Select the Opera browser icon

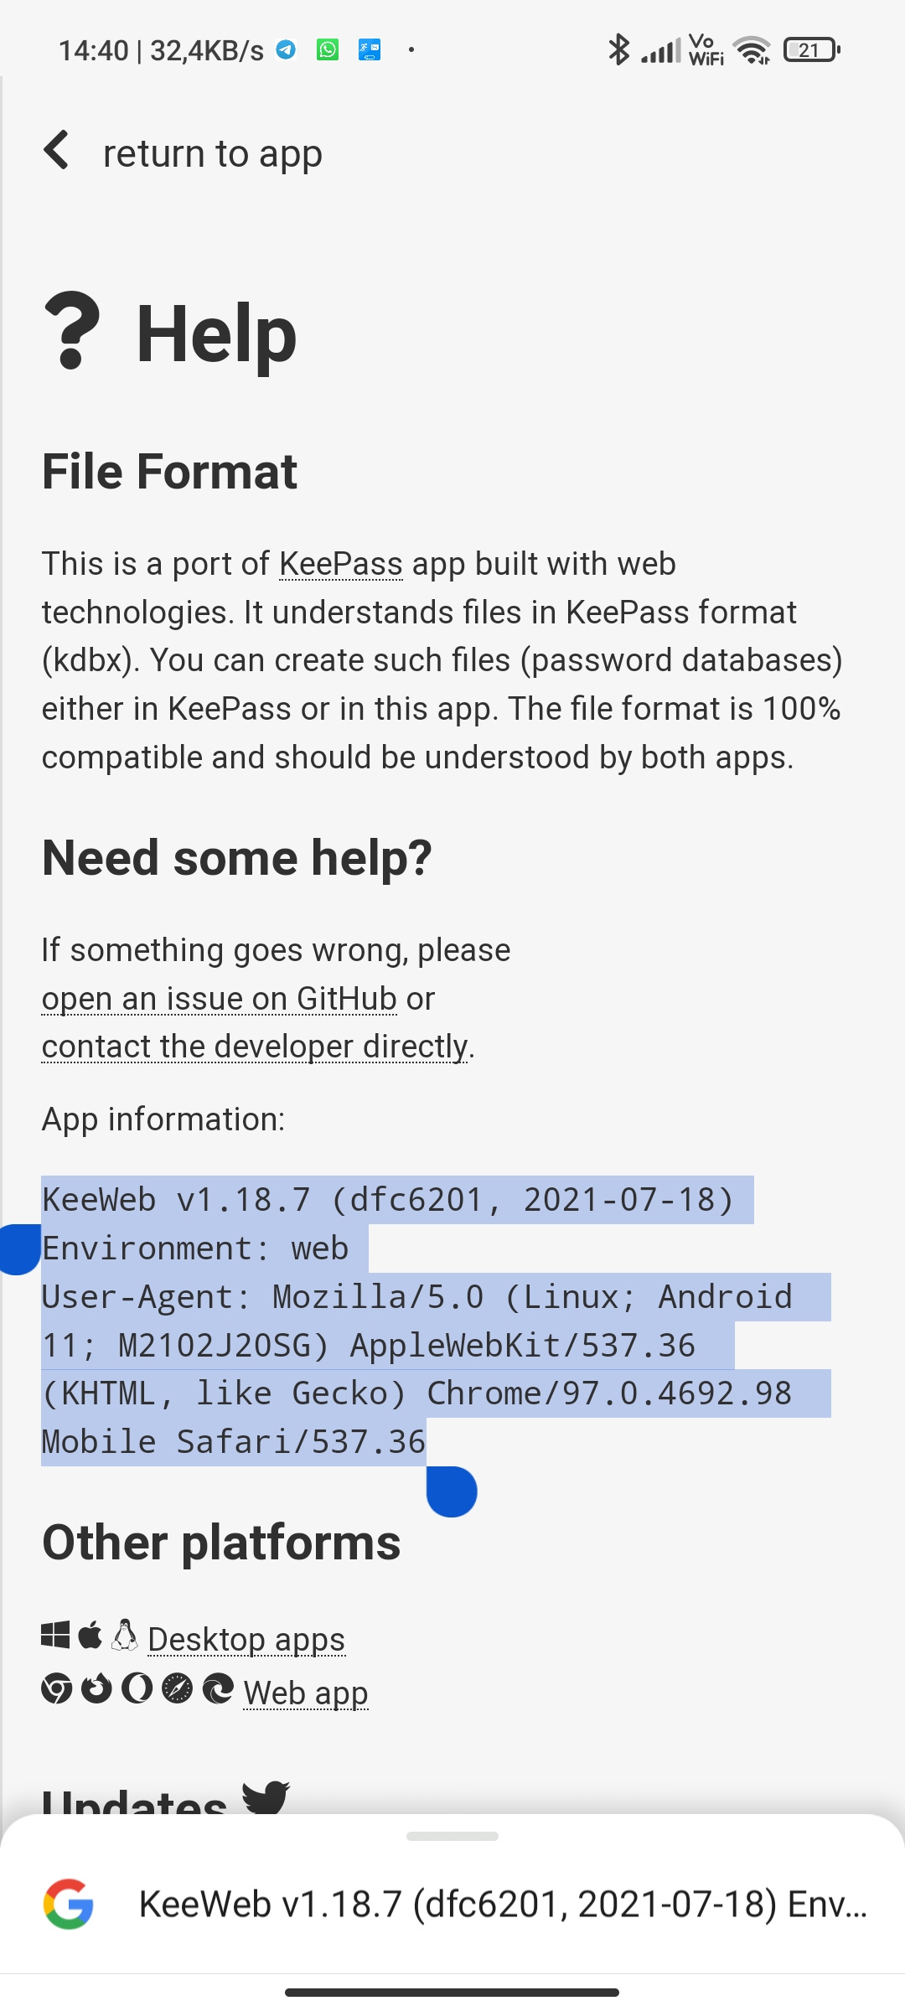(138, 1688)
